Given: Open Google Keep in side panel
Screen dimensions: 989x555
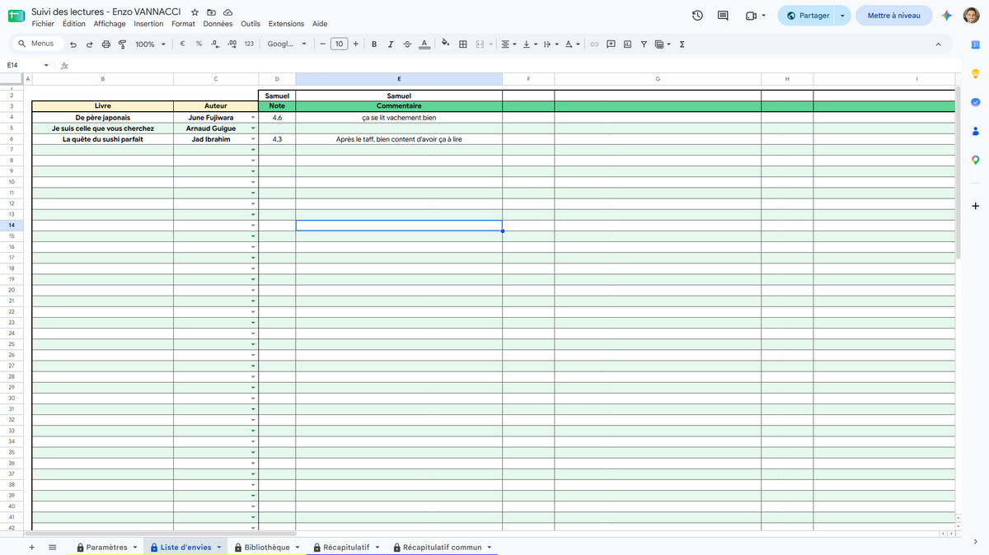Looking at the screenshot, I should point(975,73).
